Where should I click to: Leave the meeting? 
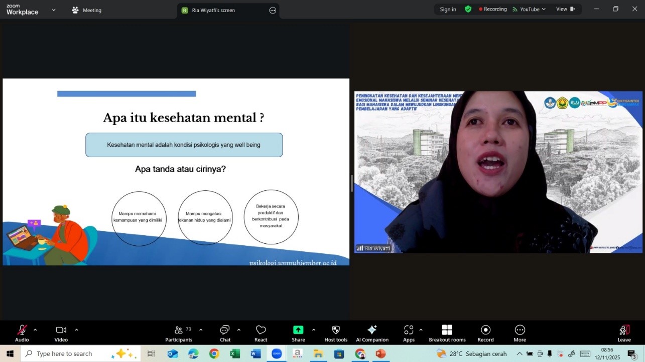point(624,330)
